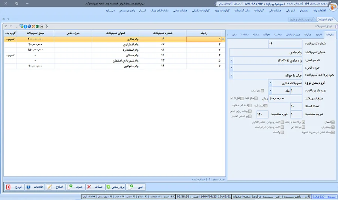The image size is (338, 200).
Task: Enable the 'مرحله ایی' checkbox
Action: coord(303,127)
